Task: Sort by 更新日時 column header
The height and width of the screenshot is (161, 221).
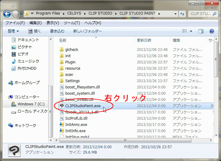Action: pos(144,40)
